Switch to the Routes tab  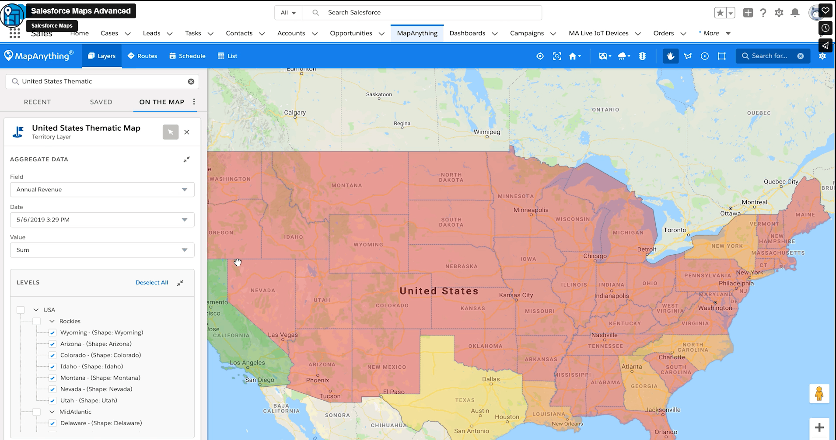142,56
